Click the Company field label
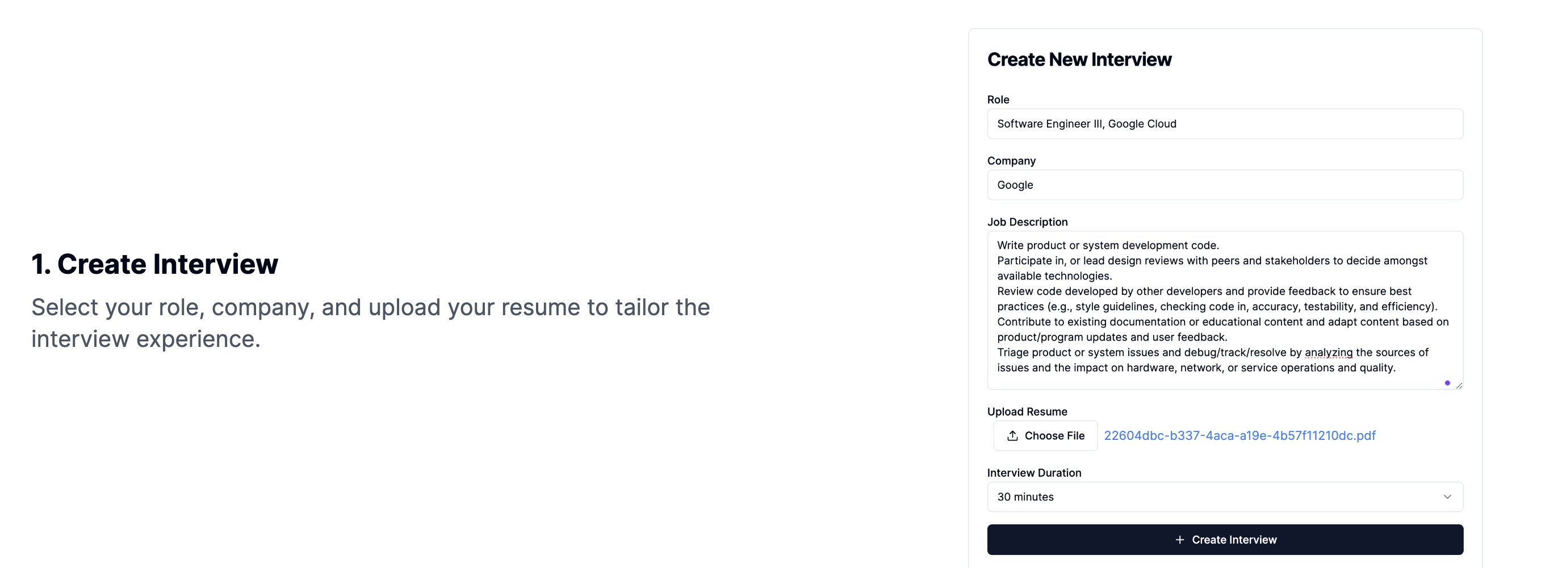 point(1011,160)
